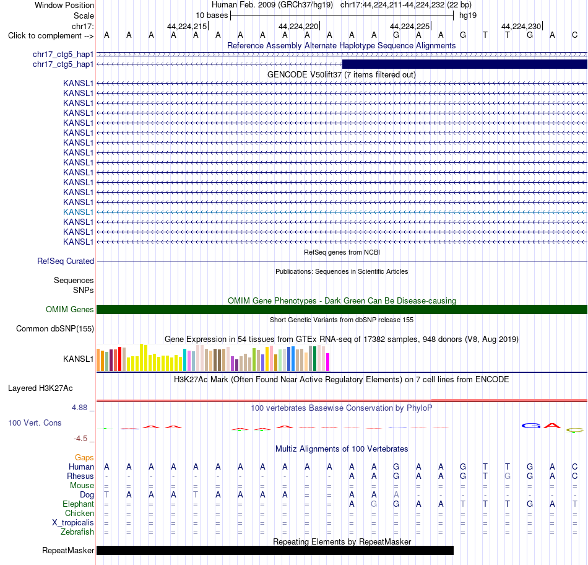The width and height of the screenshot is (588, 565).
Task: Open 'Short Genetic Variants from dbSNP release 155'
Action: [x=342, y=320]
